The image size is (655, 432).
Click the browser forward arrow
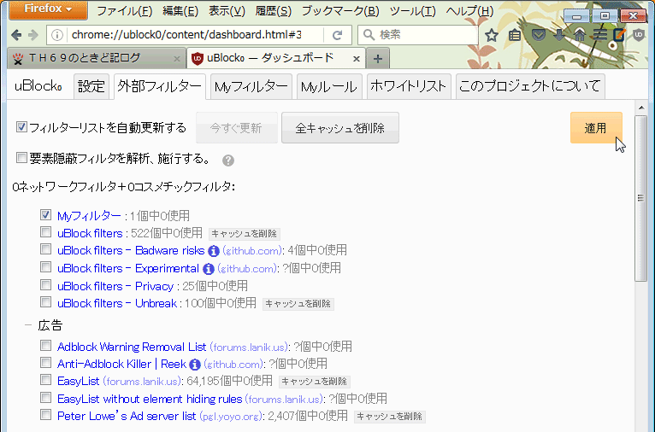[x=32, y=35]
